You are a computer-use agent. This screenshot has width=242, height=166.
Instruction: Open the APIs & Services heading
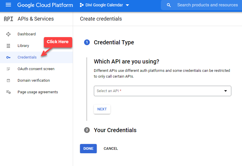point(36,19)
